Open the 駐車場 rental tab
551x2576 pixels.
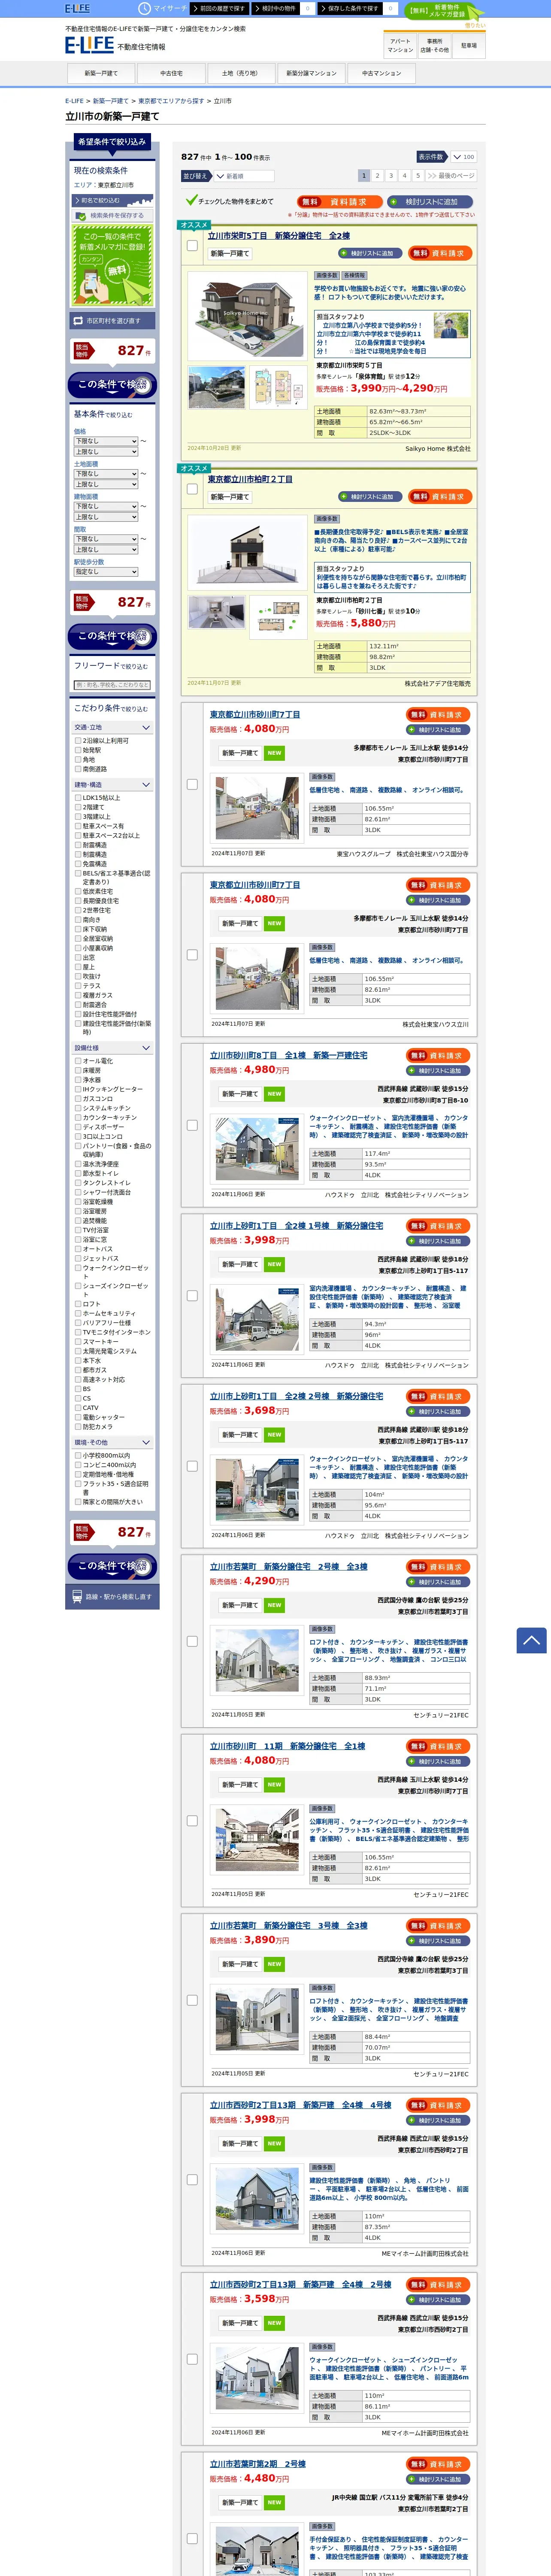coord(469,46)
